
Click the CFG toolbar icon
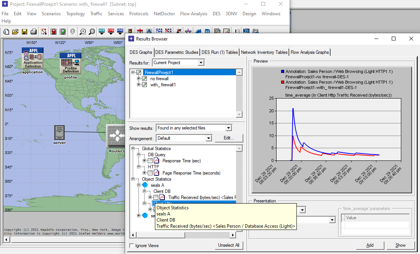111,32
